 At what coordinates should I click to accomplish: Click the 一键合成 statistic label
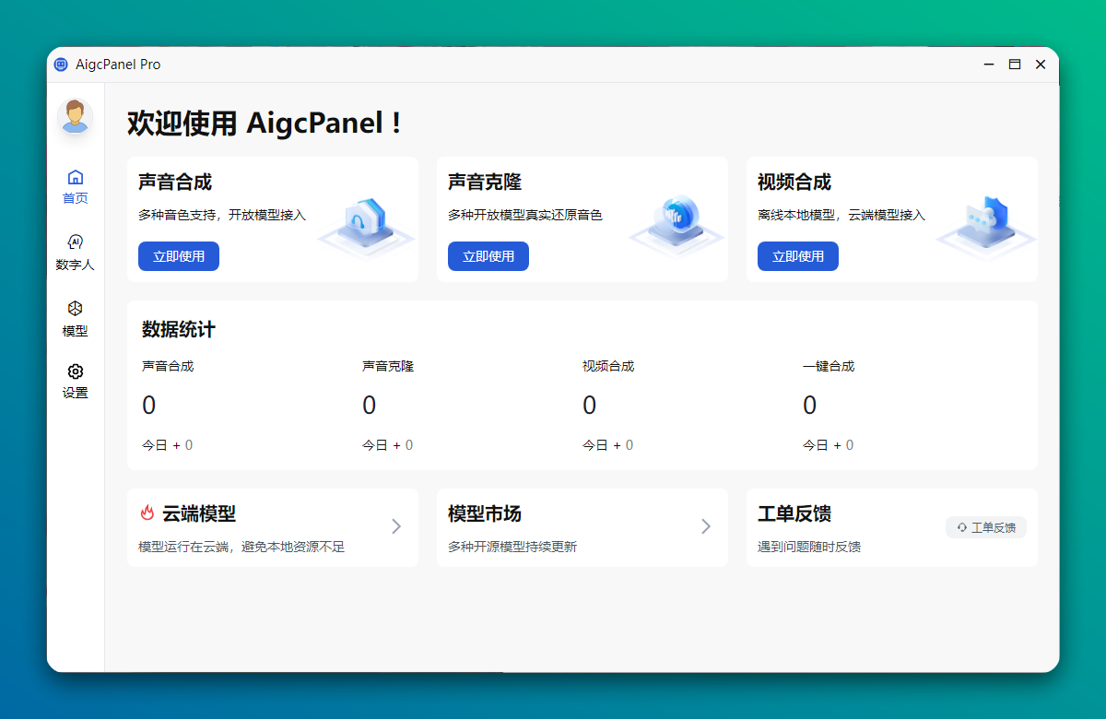click(829, 366)
